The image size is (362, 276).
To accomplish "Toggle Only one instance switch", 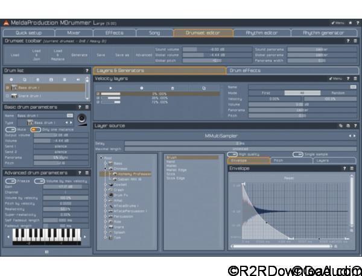I will [x=36, y=130].
